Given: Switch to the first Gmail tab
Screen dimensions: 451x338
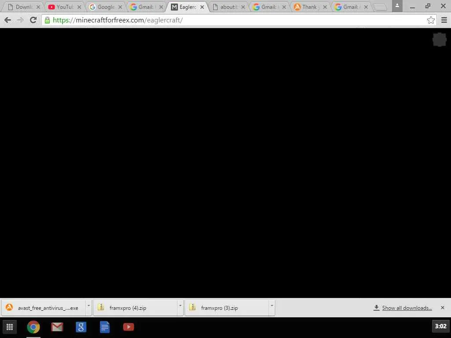Looking at the screenshot, I should click(x=146, y=7).
